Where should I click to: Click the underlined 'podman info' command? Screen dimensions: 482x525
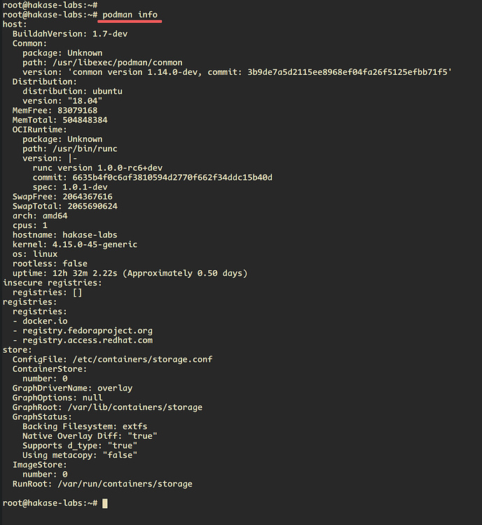click(x=130, y=15)
